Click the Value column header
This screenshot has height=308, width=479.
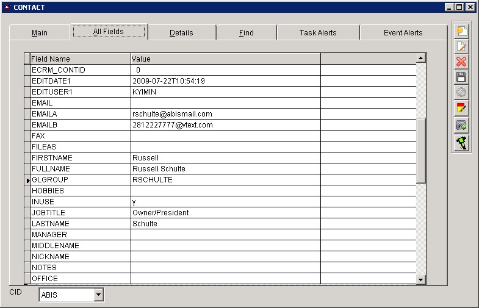225,59
